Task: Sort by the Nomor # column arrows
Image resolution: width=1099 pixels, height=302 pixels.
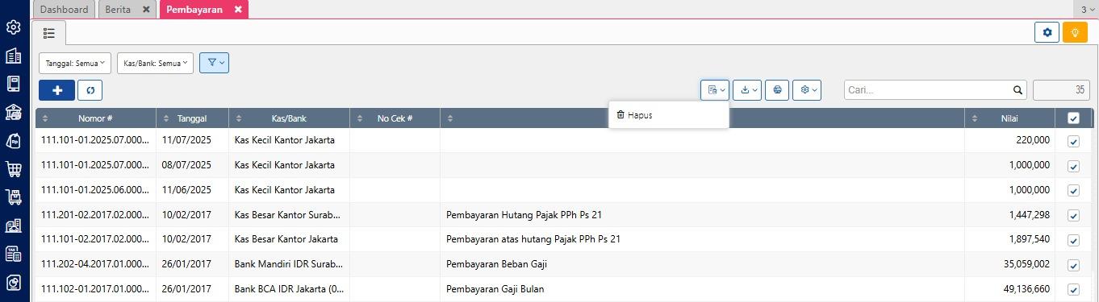Action: [45, 118]
